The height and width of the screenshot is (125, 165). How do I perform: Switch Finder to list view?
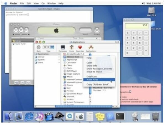pos(48,47)
